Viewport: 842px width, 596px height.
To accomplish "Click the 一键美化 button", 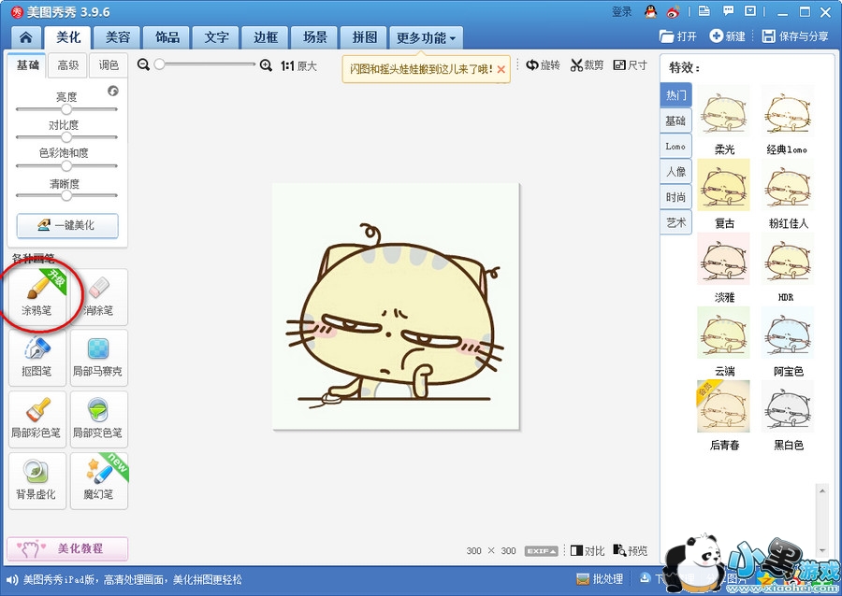I will click(67, 226).
